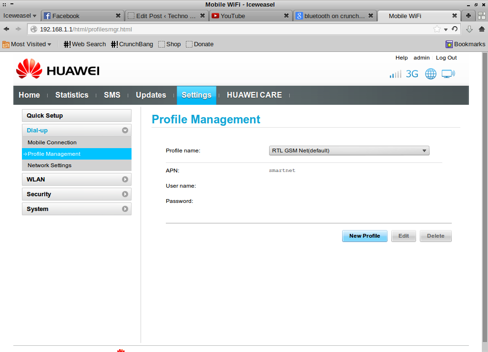Switch to the SMS tab
488x352 pixels.
112,95
